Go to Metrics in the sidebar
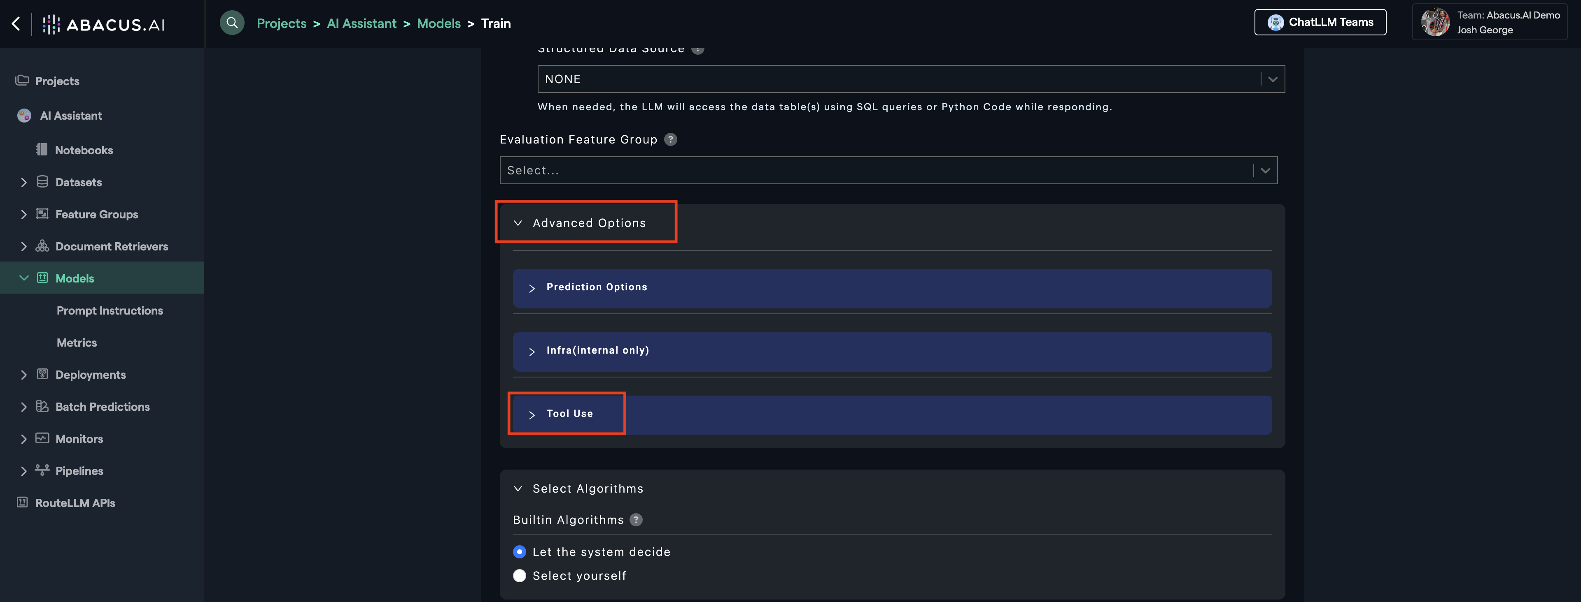Viewport: 1581px width, 602px height. pos(77,343)
